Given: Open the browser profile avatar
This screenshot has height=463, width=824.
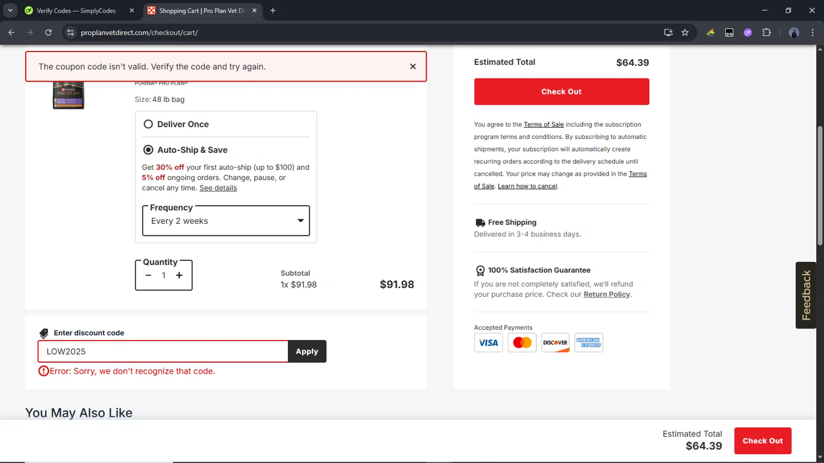Looking at the screenshot, I should (794, 32).
